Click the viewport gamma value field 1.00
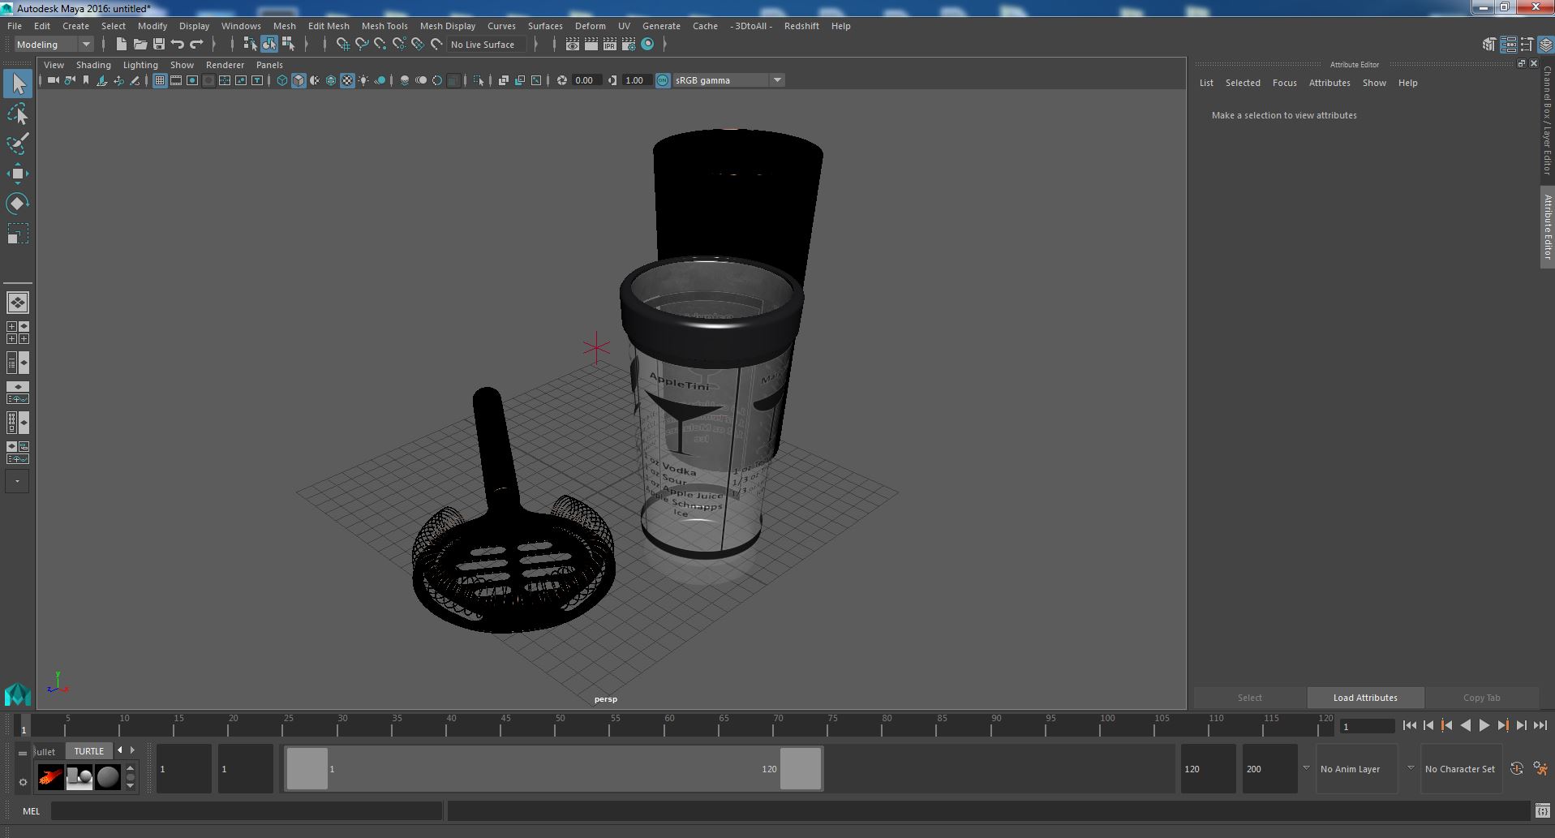The height and width of the screenshot is (838, 1555). point(637,80)
